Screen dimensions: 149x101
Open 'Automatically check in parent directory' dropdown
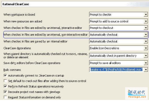pos(119,56)
